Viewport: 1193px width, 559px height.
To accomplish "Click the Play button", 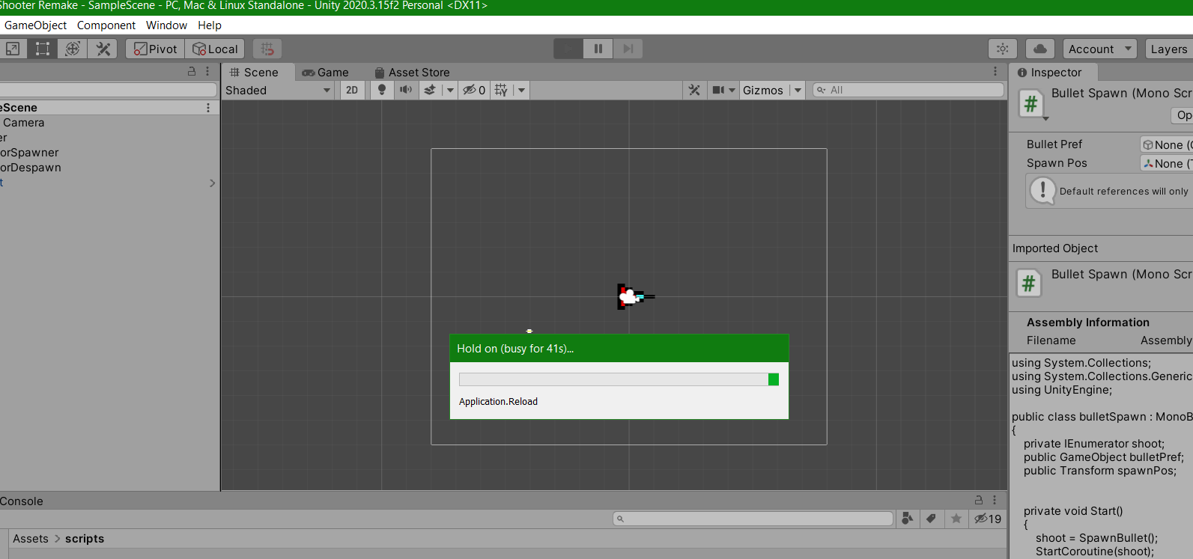I will [x=568, y=49].
